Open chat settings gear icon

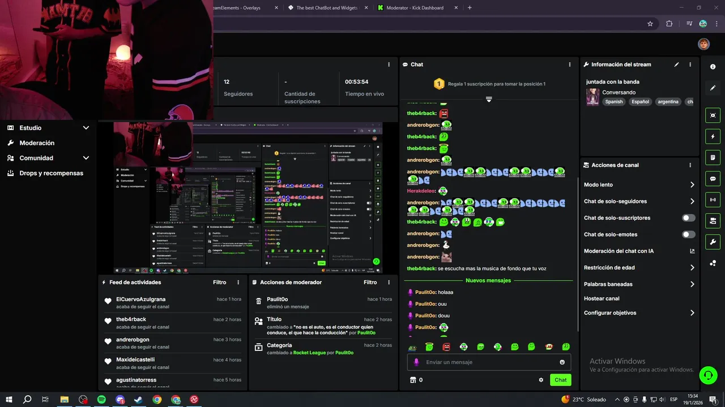coord(541,380)
